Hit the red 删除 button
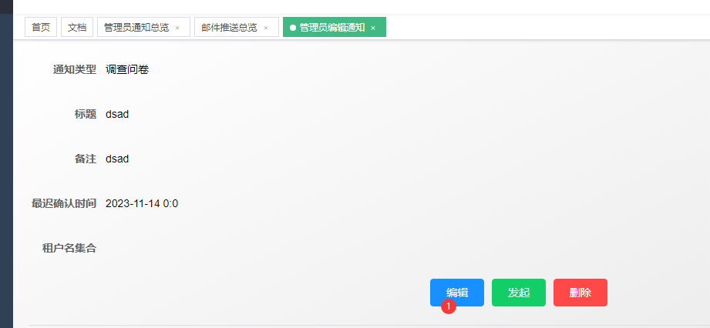The width and height of the screenshot is (710, 328). pyautogui.click(x=580, y=293)
